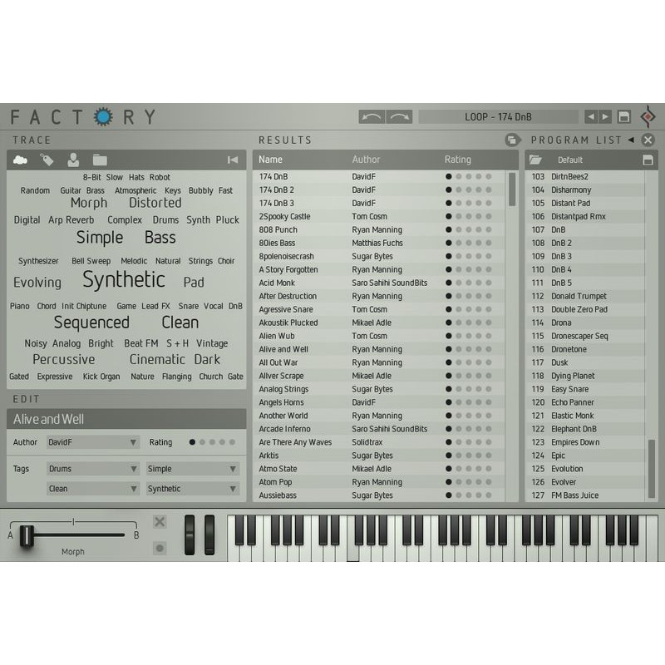
Task: Toggle the Percussive tag filter
Action: coord(64,359)
